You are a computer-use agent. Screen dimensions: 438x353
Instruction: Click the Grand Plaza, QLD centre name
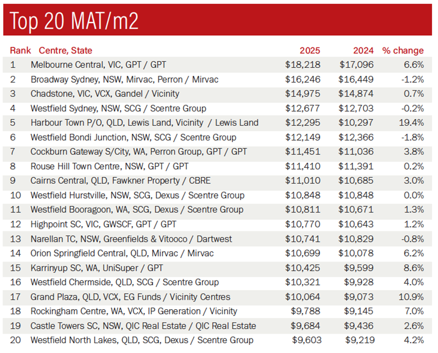(x=130, y=297)
